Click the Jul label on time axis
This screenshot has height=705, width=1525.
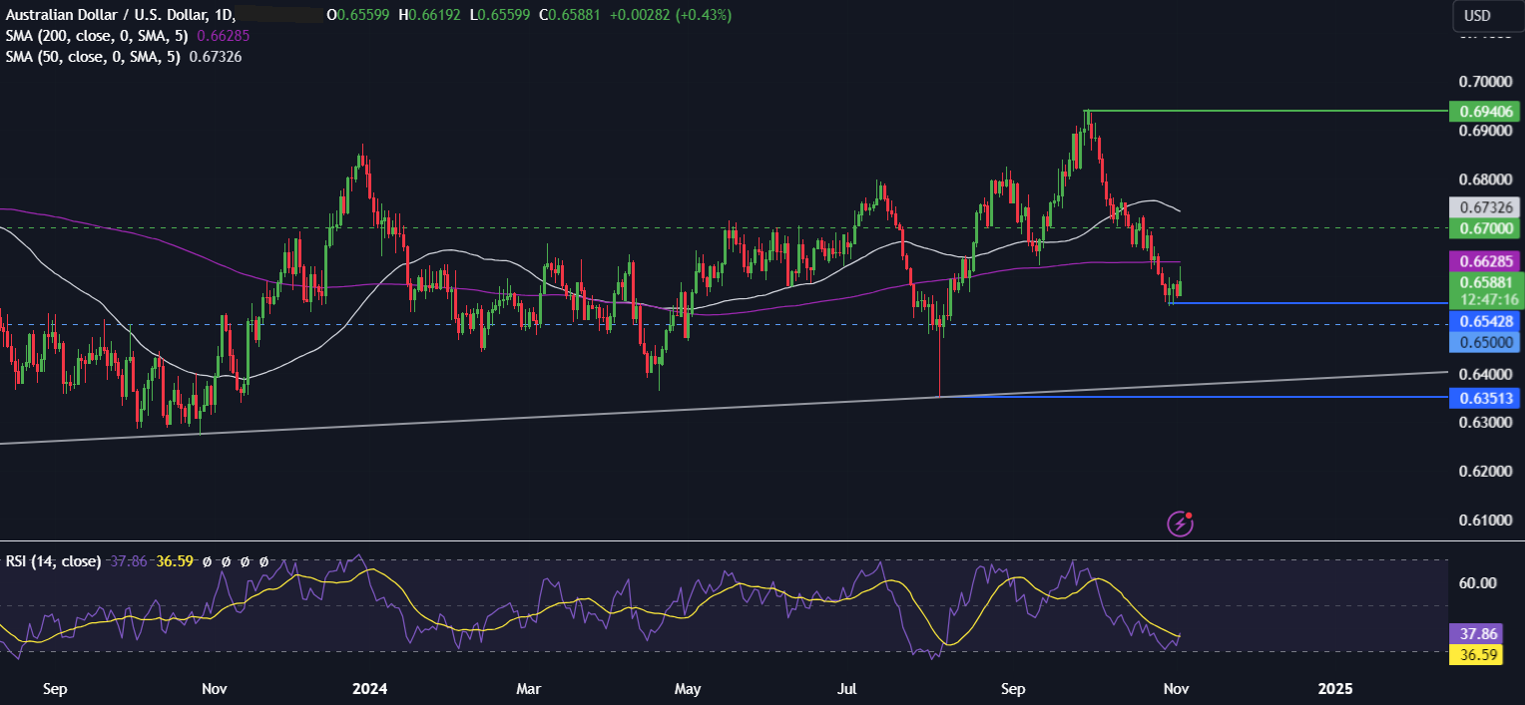coord(848,688)
